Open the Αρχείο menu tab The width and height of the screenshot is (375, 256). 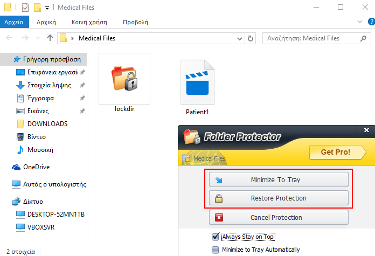point(13,22)
